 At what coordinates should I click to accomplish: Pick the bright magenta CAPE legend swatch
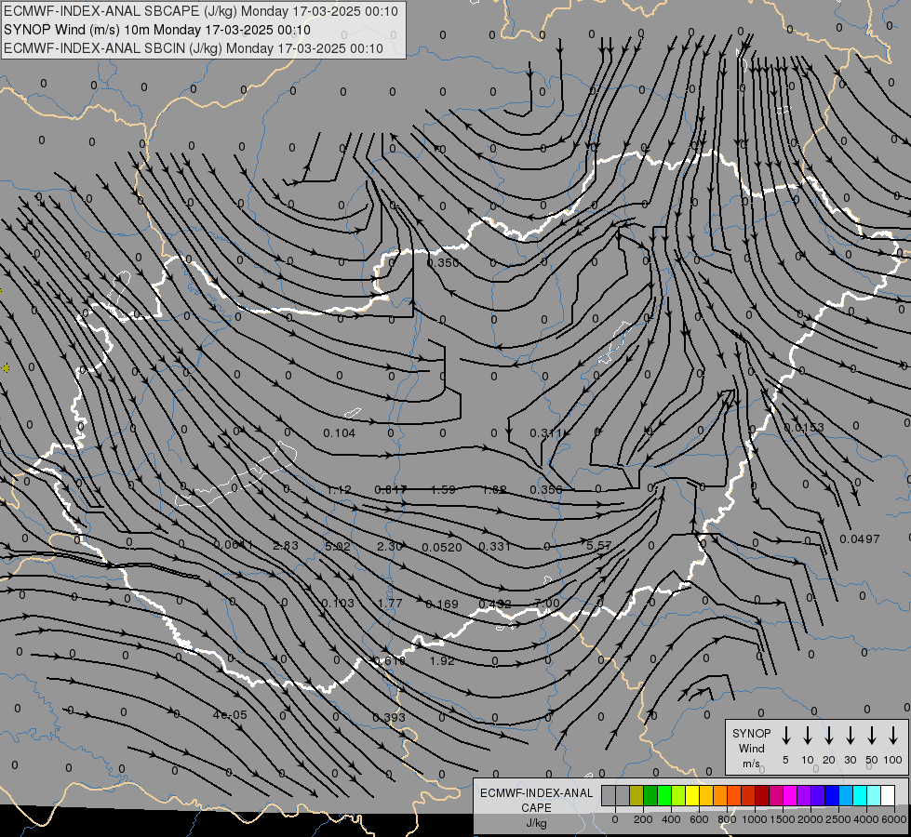coord(790,795)
